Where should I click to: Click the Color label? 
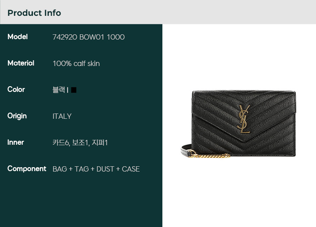[16, 89]
